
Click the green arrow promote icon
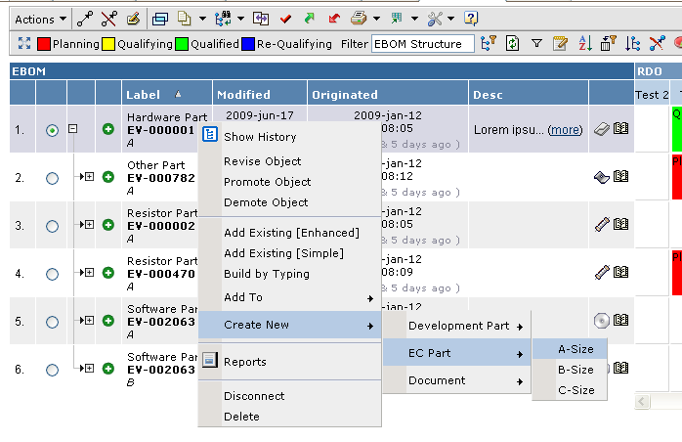pos(310,19)
